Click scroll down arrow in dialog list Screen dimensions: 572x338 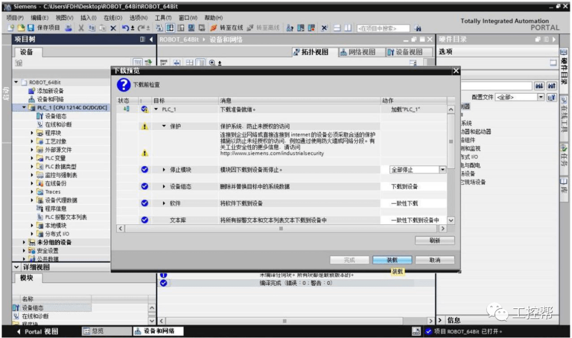pyautogui.click(x=451, y=220)
